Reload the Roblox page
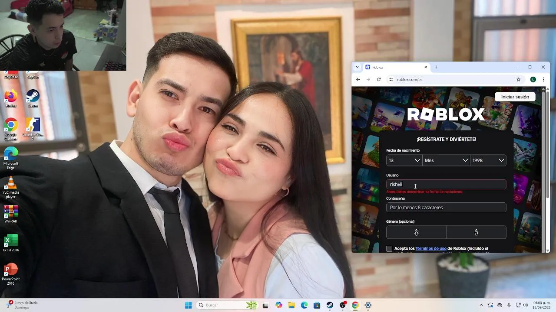Screen dimensions: 556x312 click(379, 79)
